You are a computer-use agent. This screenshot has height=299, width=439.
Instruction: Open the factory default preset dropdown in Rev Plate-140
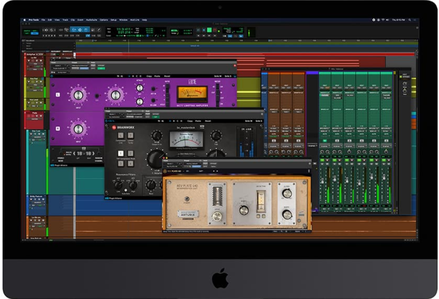(x=192, y=164)
